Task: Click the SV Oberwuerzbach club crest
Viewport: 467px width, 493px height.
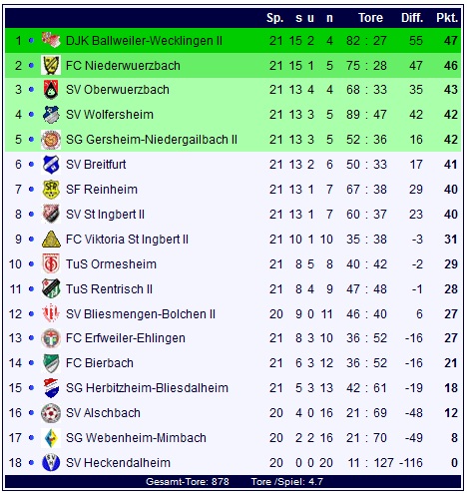Action: coord(51,90)
